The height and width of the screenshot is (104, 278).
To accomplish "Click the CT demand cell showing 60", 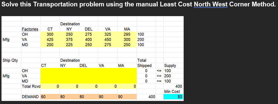I will [x=50, y=97].
